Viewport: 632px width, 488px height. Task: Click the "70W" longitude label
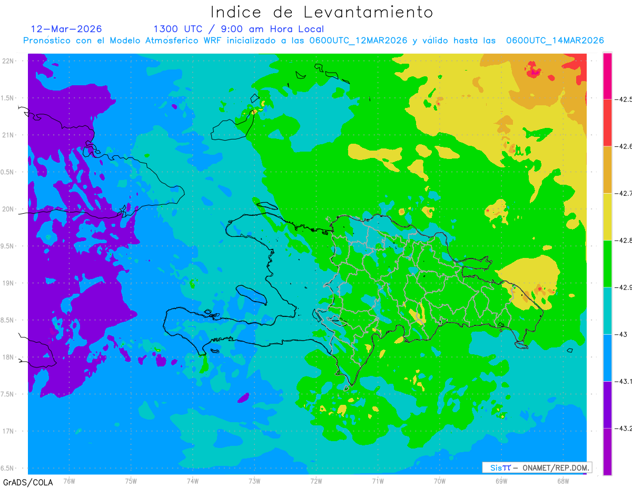(439, 481)
